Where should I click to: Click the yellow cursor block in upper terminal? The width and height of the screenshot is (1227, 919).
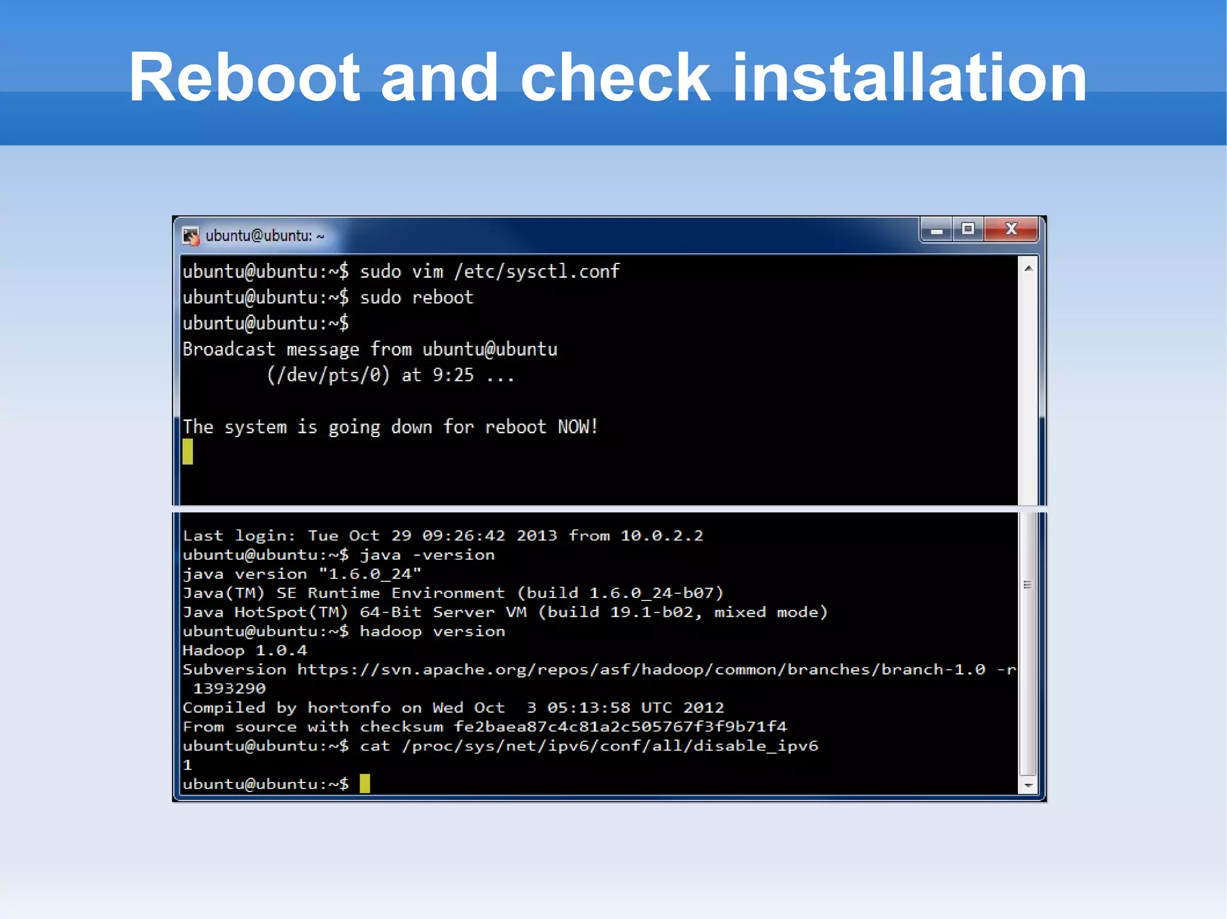click(188, 451)
